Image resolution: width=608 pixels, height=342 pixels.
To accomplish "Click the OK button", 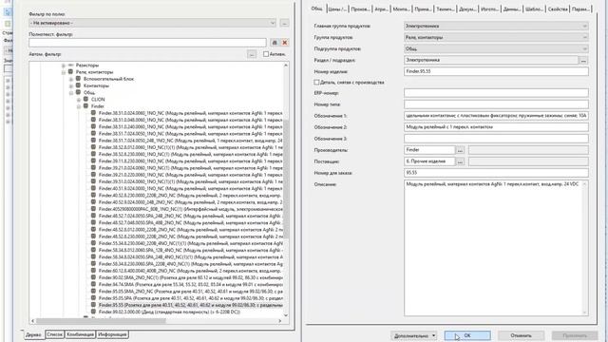I will tap(467, 335).
